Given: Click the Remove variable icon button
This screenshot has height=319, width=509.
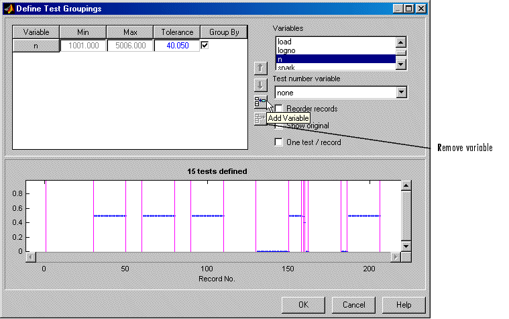Looking at the screenshot, I should click(x=260, y=119).
